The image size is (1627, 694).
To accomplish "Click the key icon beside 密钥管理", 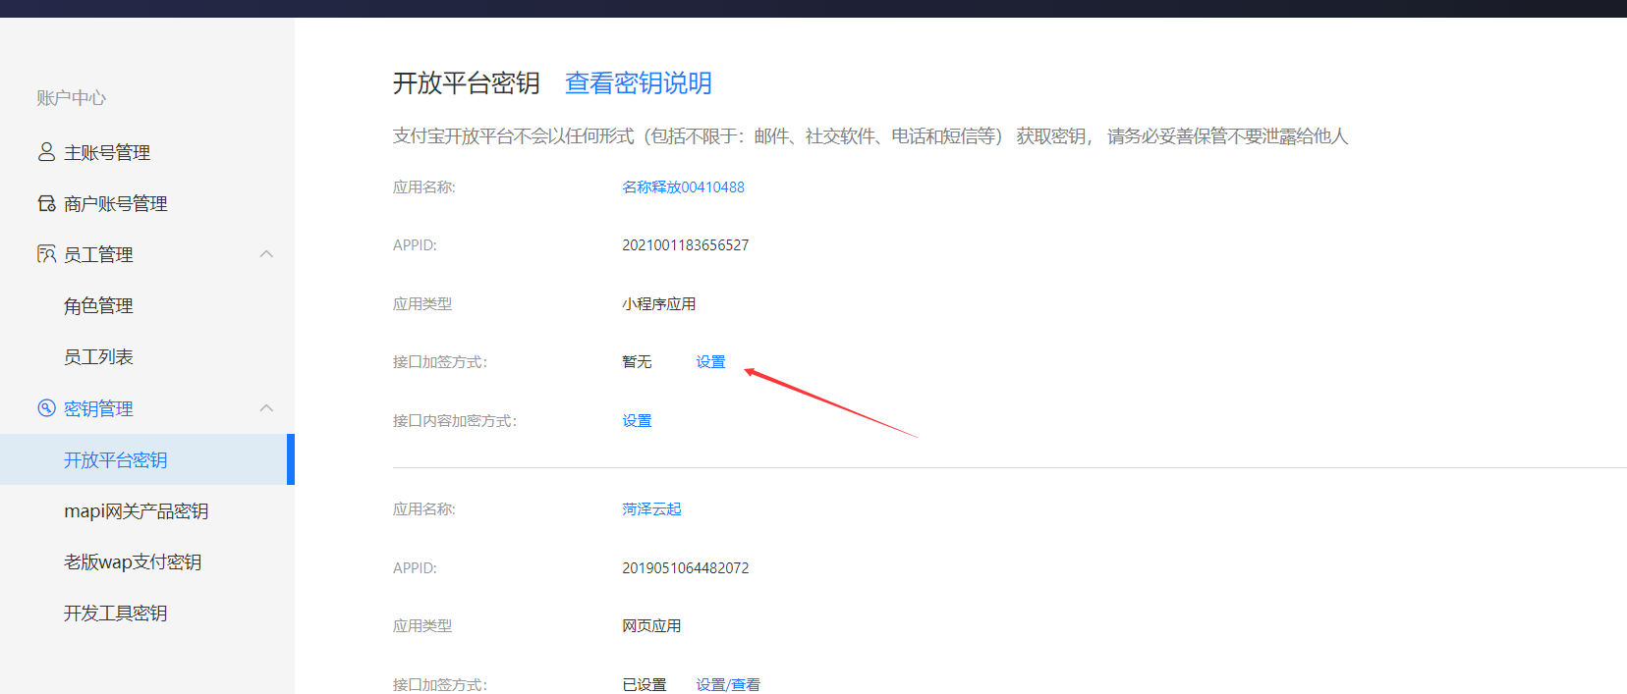I will click(x=46, y=408).
